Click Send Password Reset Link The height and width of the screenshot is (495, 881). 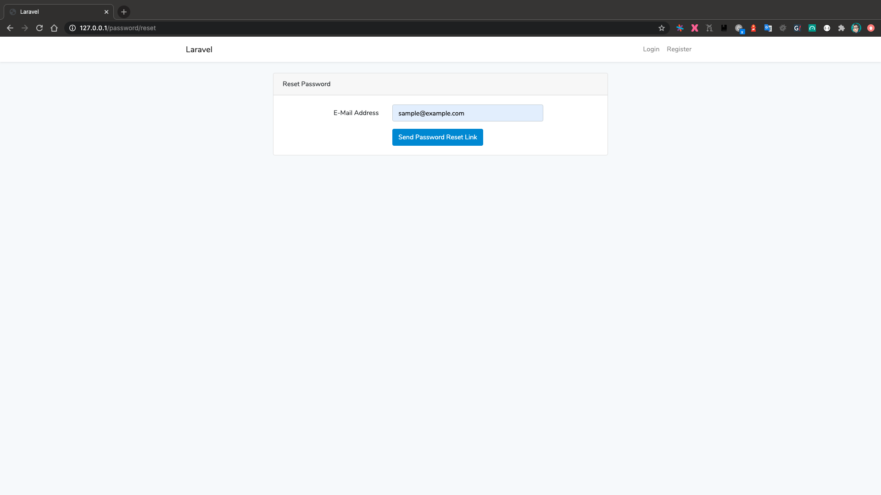[437, 137]
